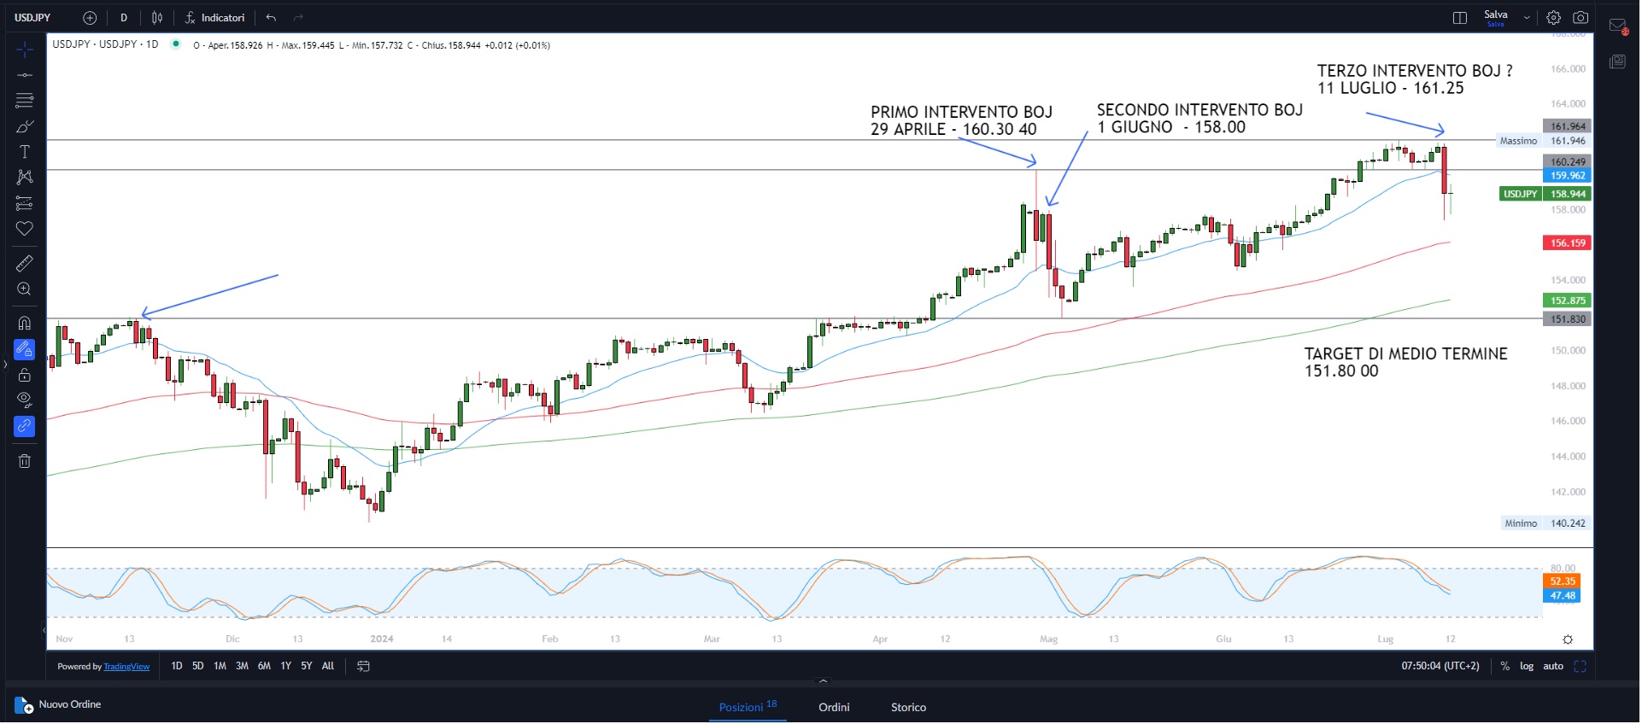Toggle log scale on price axis
1642x724 pixels.
[1527, 666]
